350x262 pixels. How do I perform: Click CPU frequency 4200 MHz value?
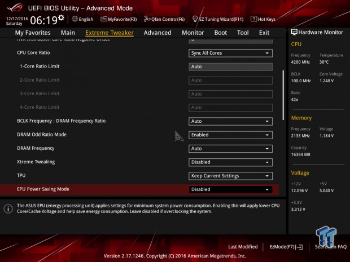coord(300,62)
